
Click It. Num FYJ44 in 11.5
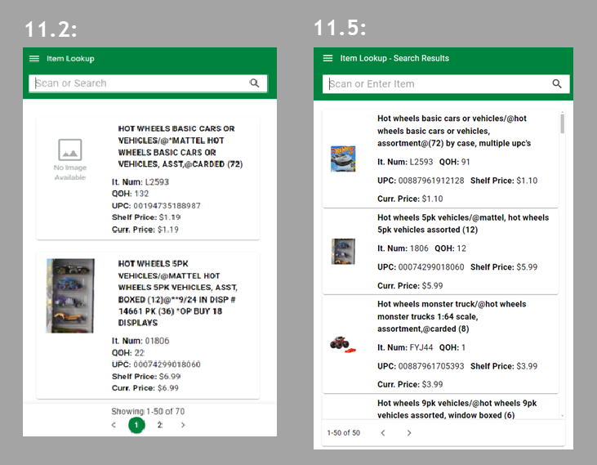point(405,347)
